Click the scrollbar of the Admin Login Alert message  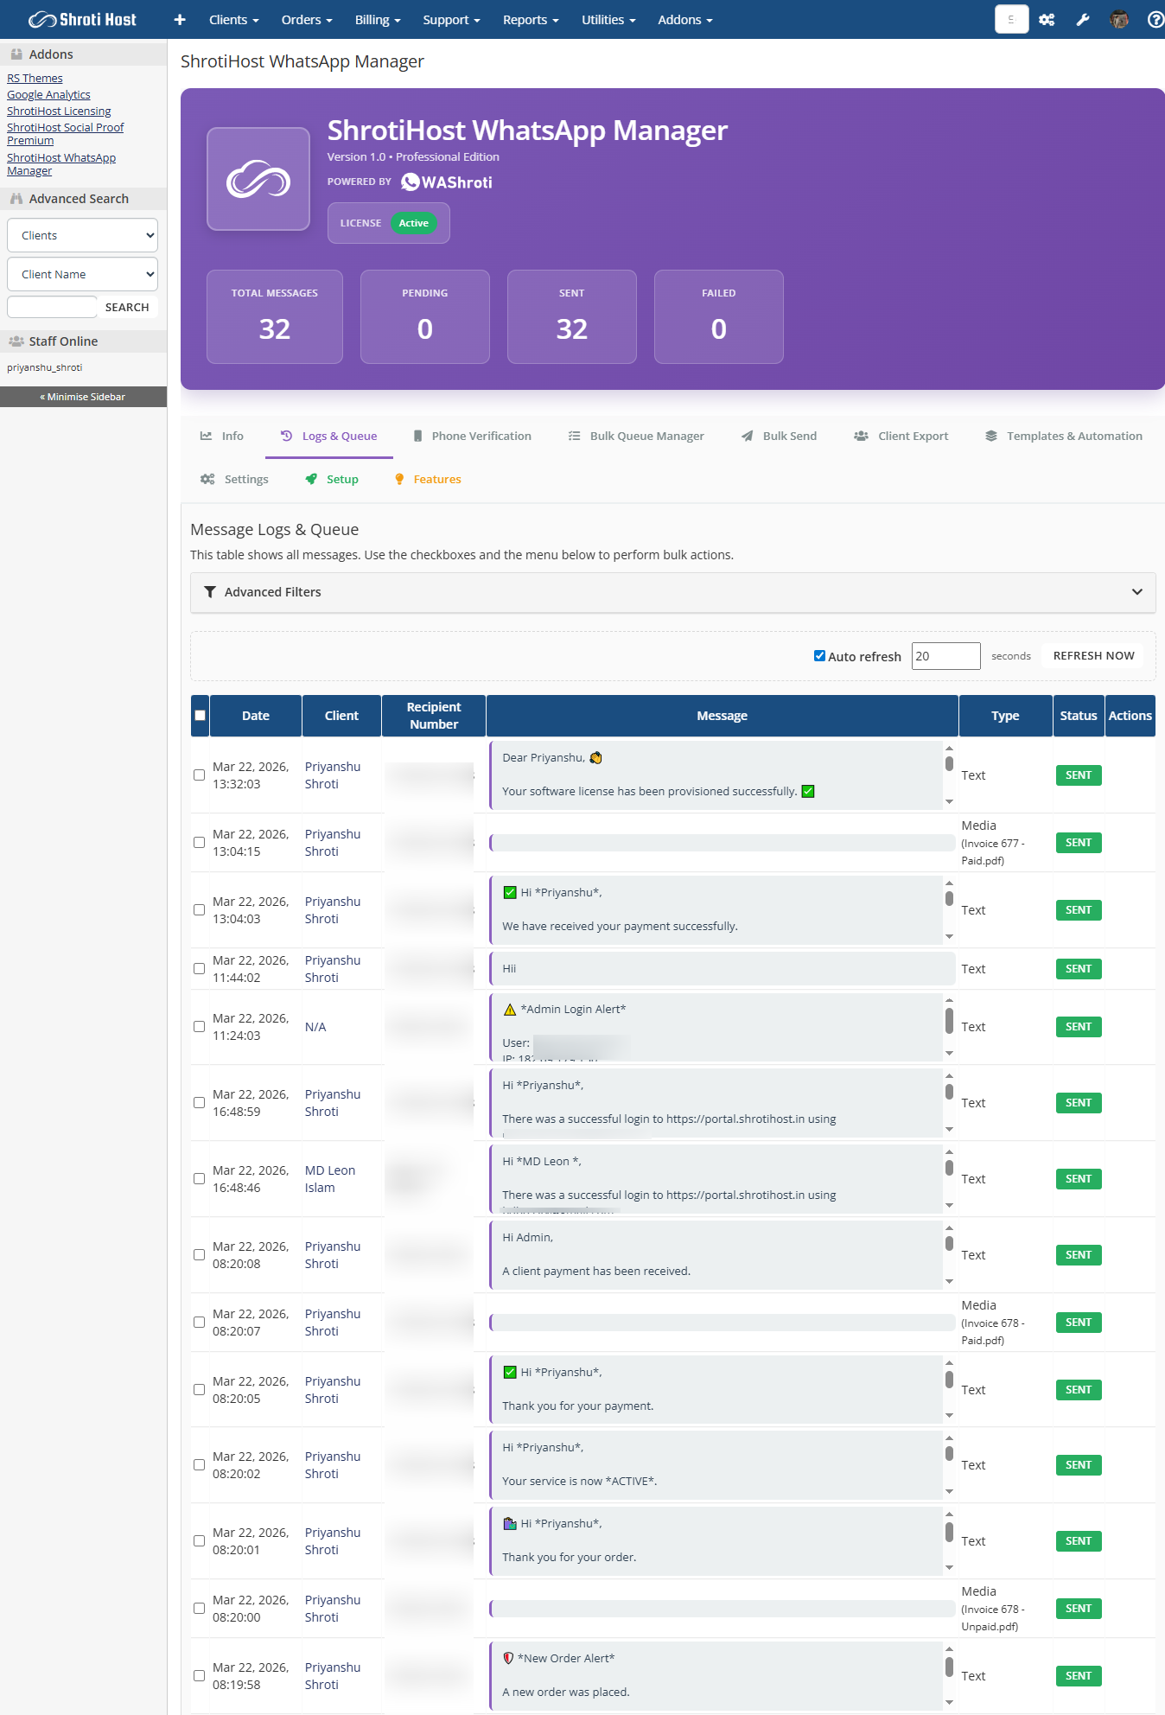point(949,1026)
